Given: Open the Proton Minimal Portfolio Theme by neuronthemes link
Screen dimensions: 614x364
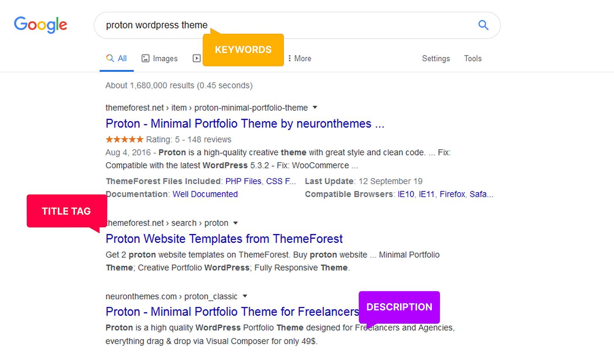Looking at the screenshot, I should (x=245, y=124).
